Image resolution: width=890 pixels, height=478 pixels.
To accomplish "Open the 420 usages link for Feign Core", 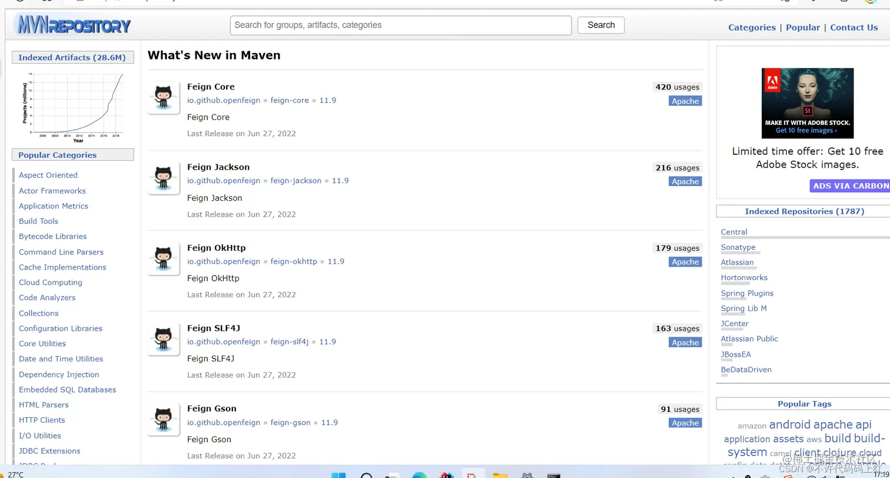I will point(678,87).
